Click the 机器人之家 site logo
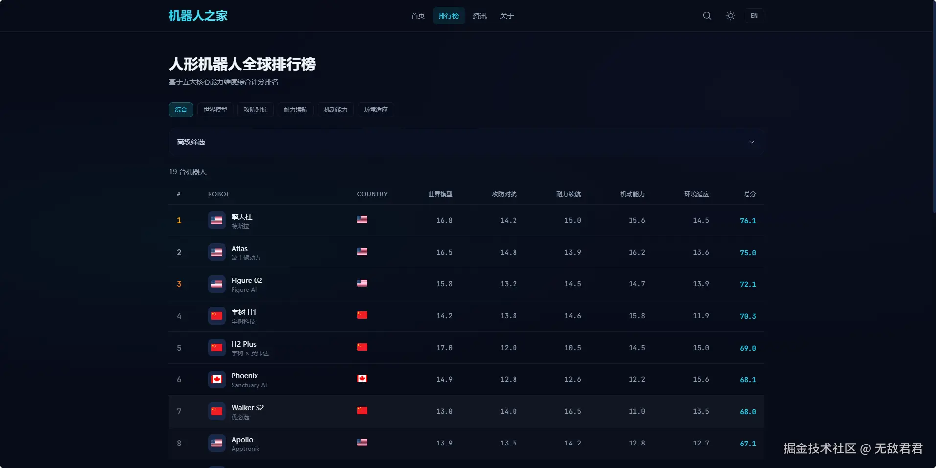This screenshot has height=468, width=936. (x=198, y=16)
